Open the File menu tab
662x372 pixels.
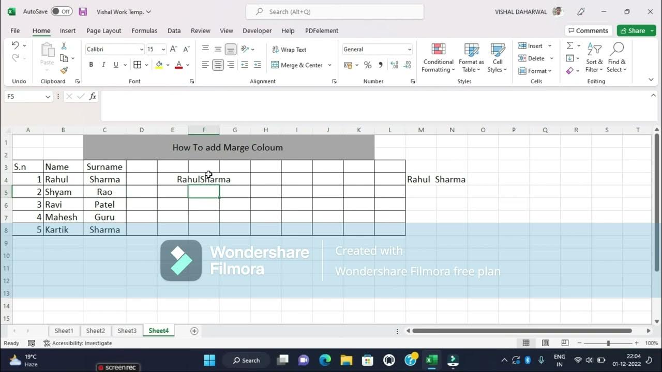pyautogui.click(x=15, y=30)
